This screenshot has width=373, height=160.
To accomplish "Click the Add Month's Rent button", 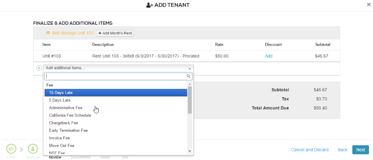I will pyautogui.click(x=115, y=33).
